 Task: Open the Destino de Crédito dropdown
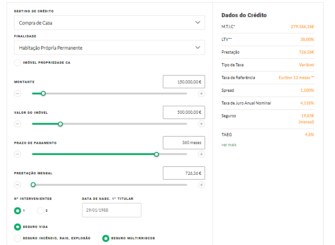coord(109,23)
